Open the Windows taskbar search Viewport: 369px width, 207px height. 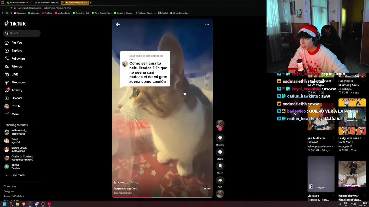coord(11,204)
